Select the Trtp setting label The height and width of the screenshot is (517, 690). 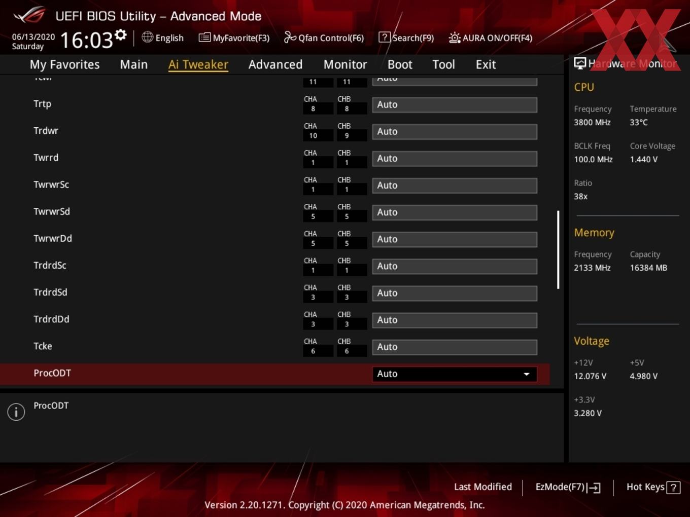[43, 104]
